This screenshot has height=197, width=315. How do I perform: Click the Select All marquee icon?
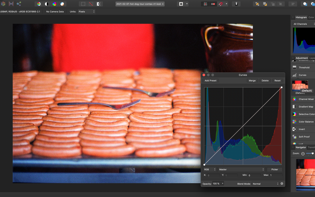tap(83, 4)
